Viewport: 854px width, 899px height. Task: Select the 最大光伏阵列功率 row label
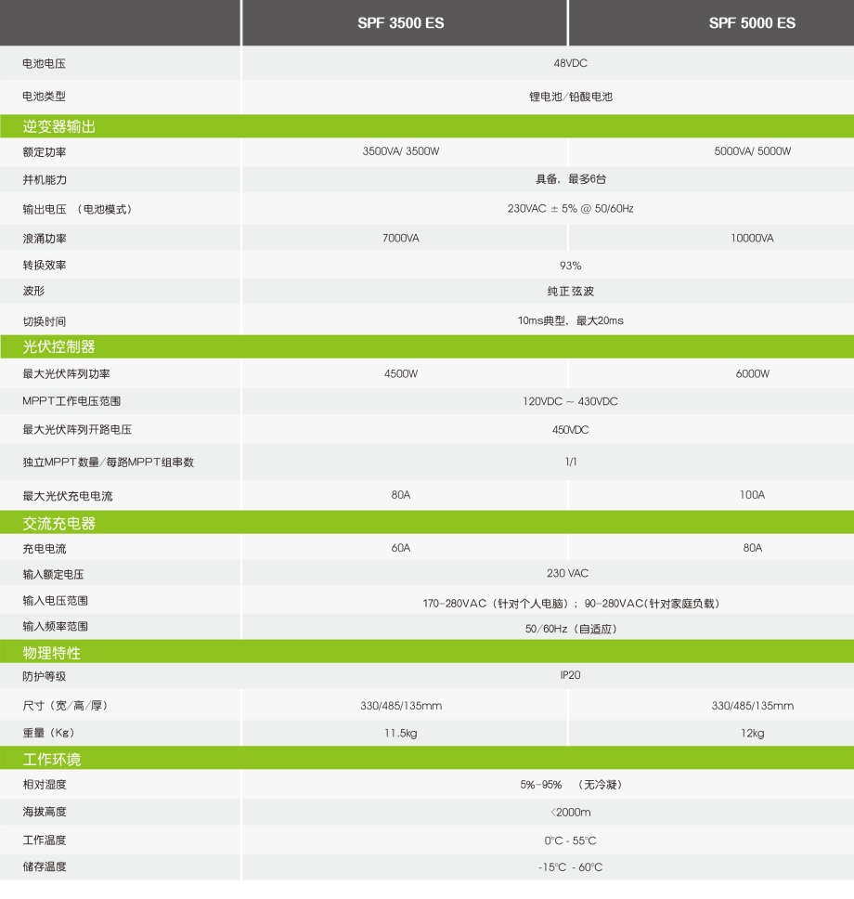(x=66, y=374)
